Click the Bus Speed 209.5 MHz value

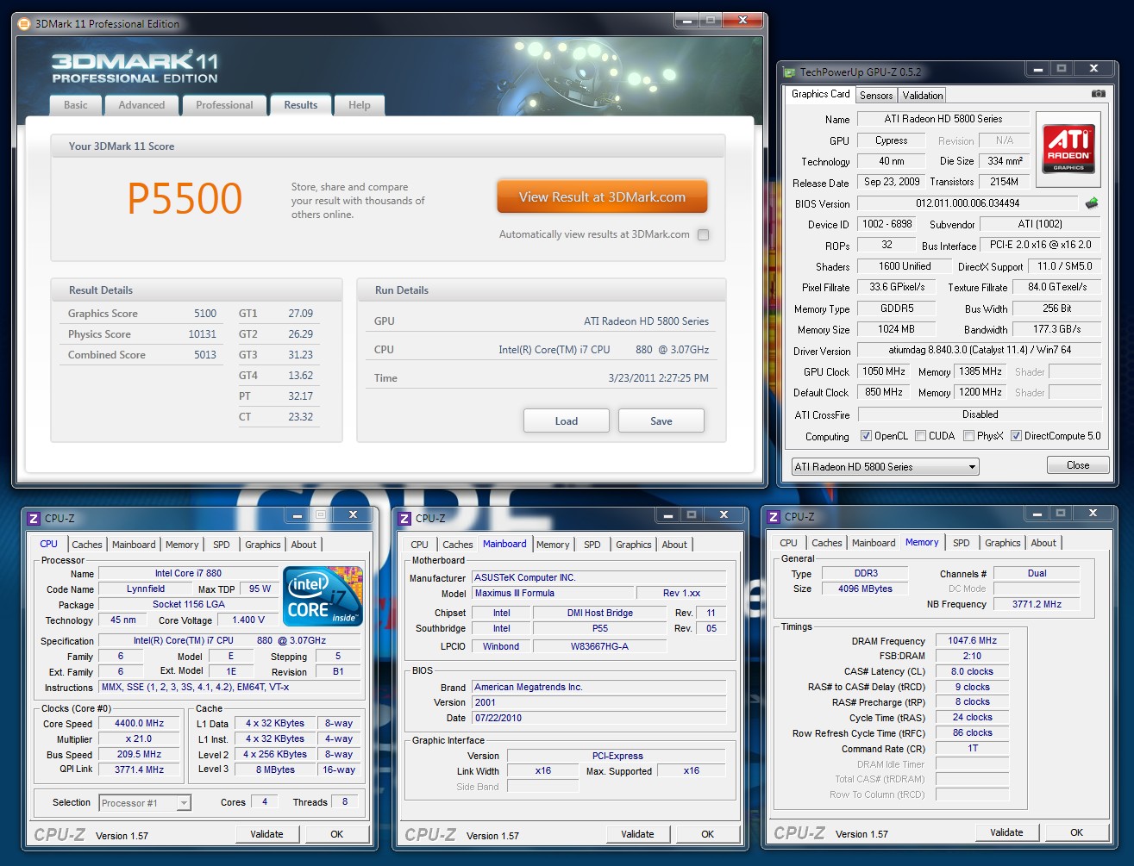[x=140, y=755]
